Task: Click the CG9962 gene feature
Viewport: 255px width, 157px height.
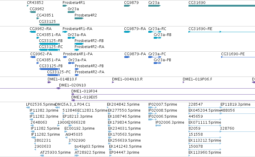Action: pyautogui.click(x=33, y=12)
